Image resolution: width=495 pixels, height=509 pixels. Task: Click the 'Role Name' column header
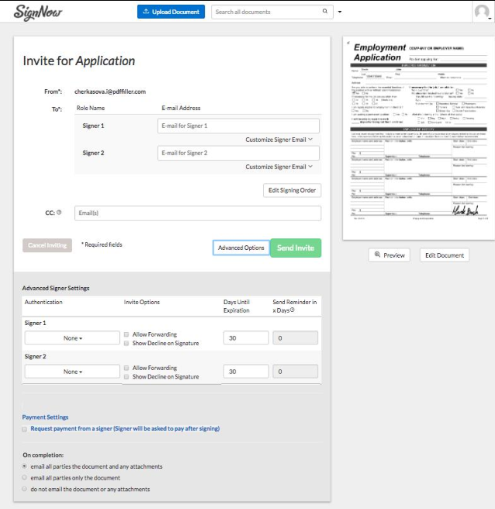point(91,108)
